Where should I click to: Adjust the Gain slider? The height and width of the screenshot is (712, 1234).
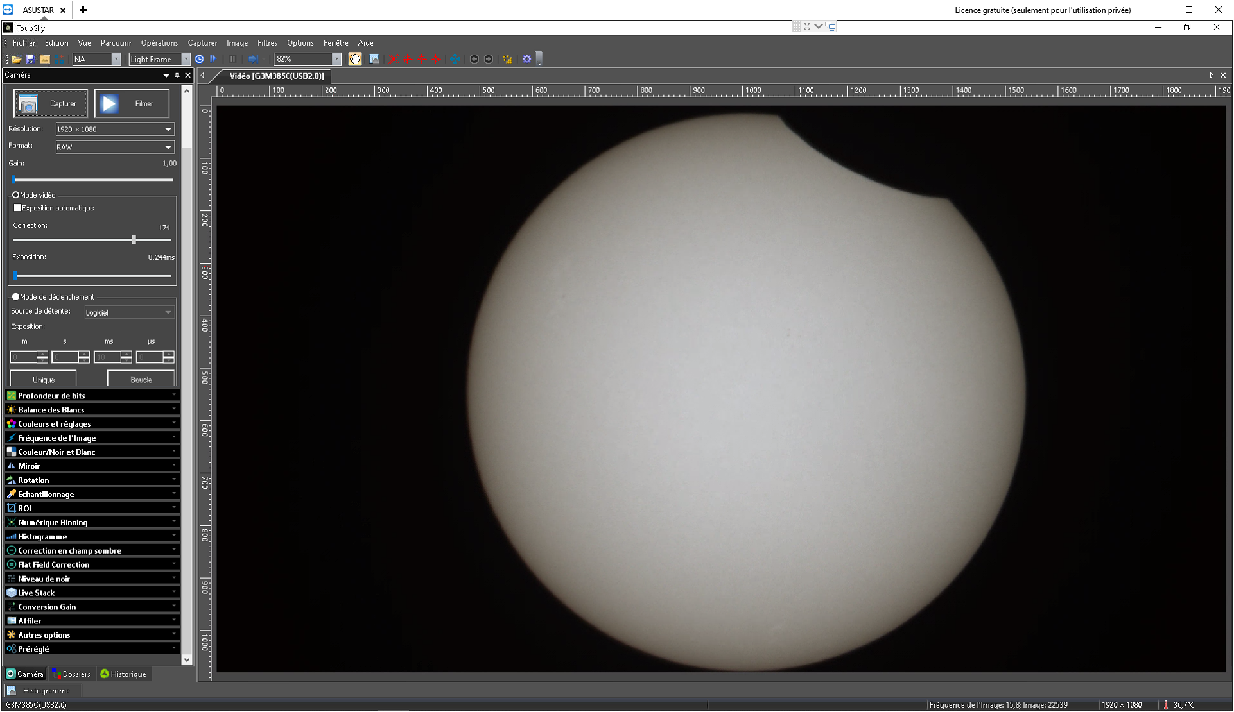point(92,180)
